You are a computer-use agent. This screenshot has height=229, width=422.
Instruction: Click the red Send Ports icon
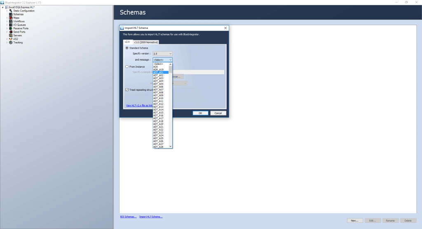[x=11, y=32]
